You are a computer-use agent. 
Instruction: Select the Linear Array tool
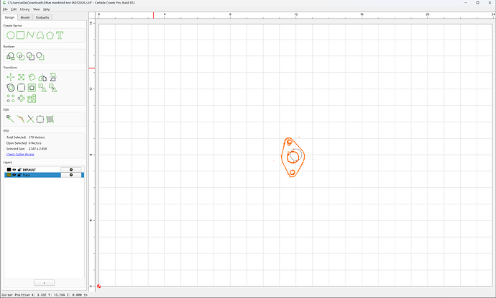tap(11, 99)
